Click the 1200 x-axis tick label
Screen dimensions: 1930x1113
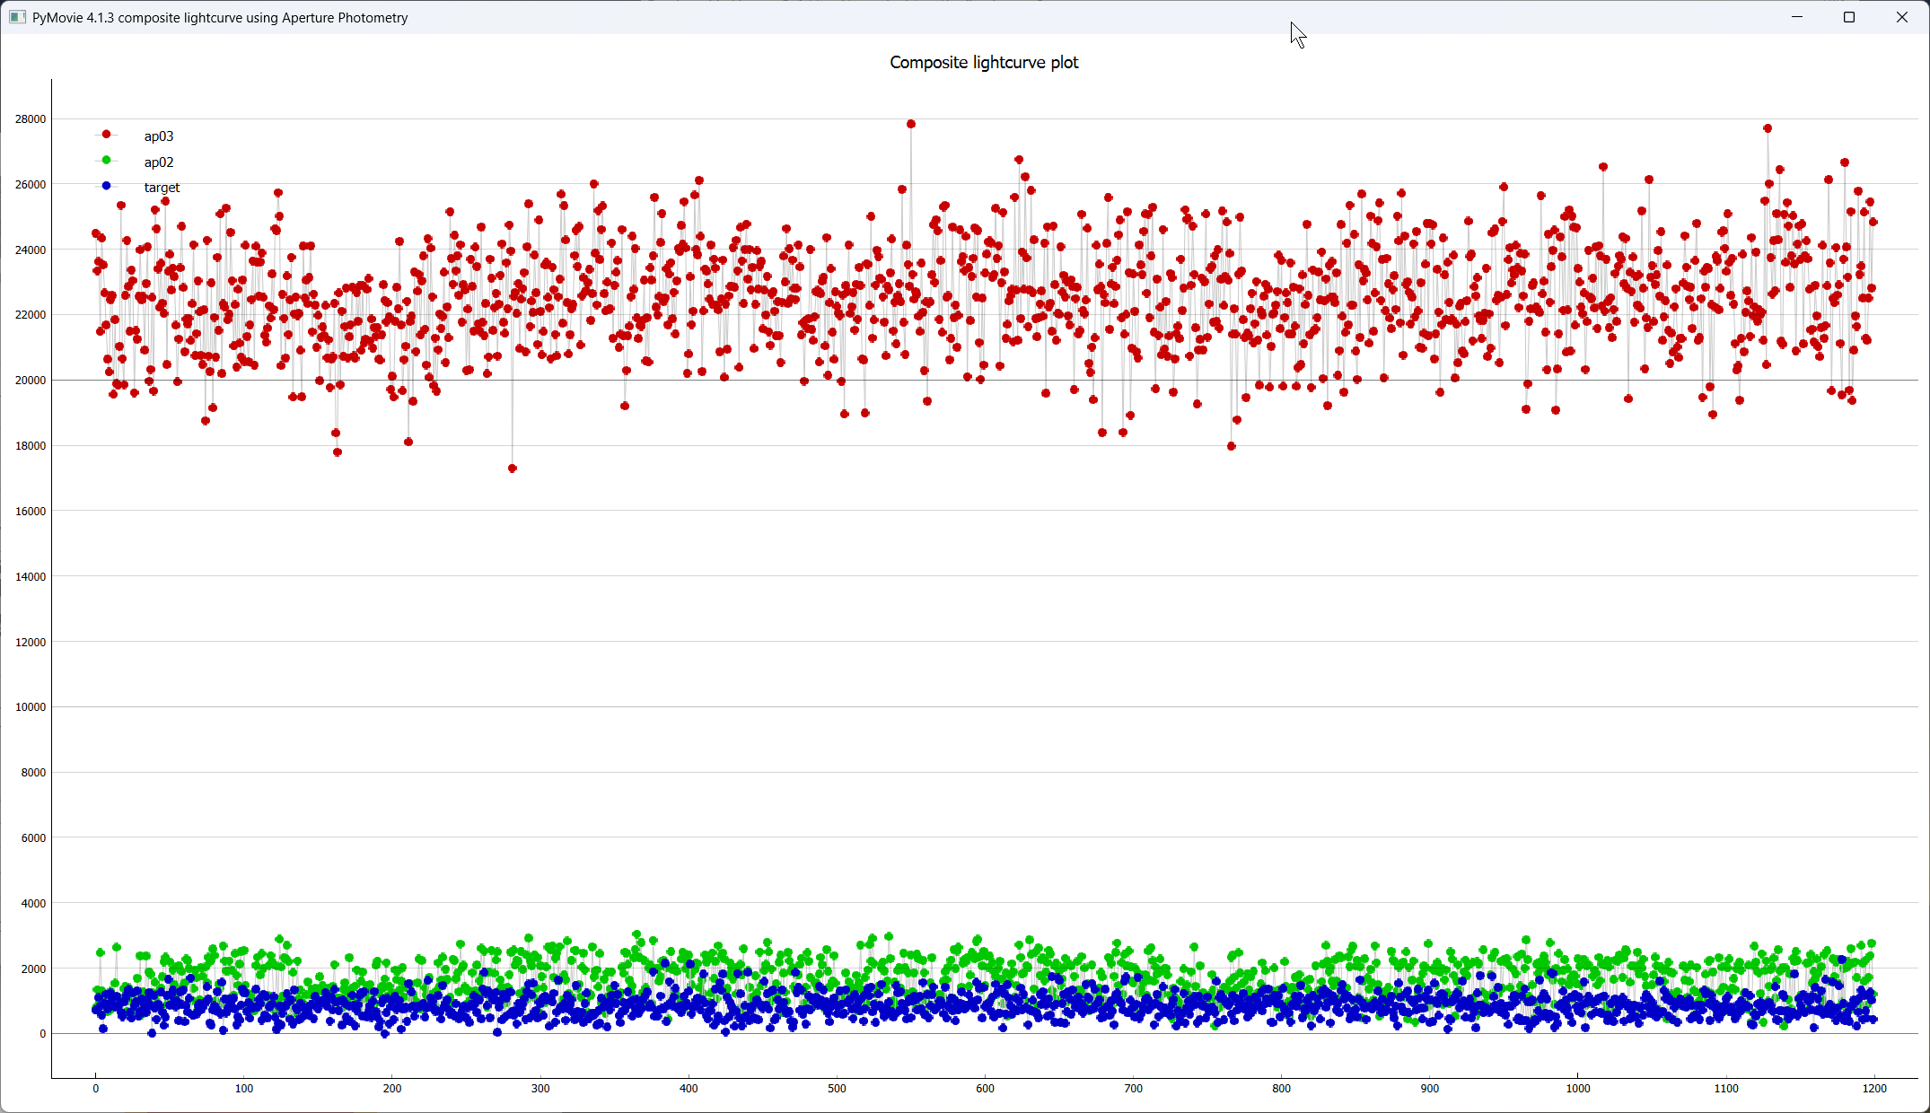[x=1874, y=1088]
